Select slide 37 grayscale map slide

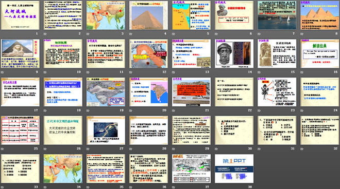(192, 168)
